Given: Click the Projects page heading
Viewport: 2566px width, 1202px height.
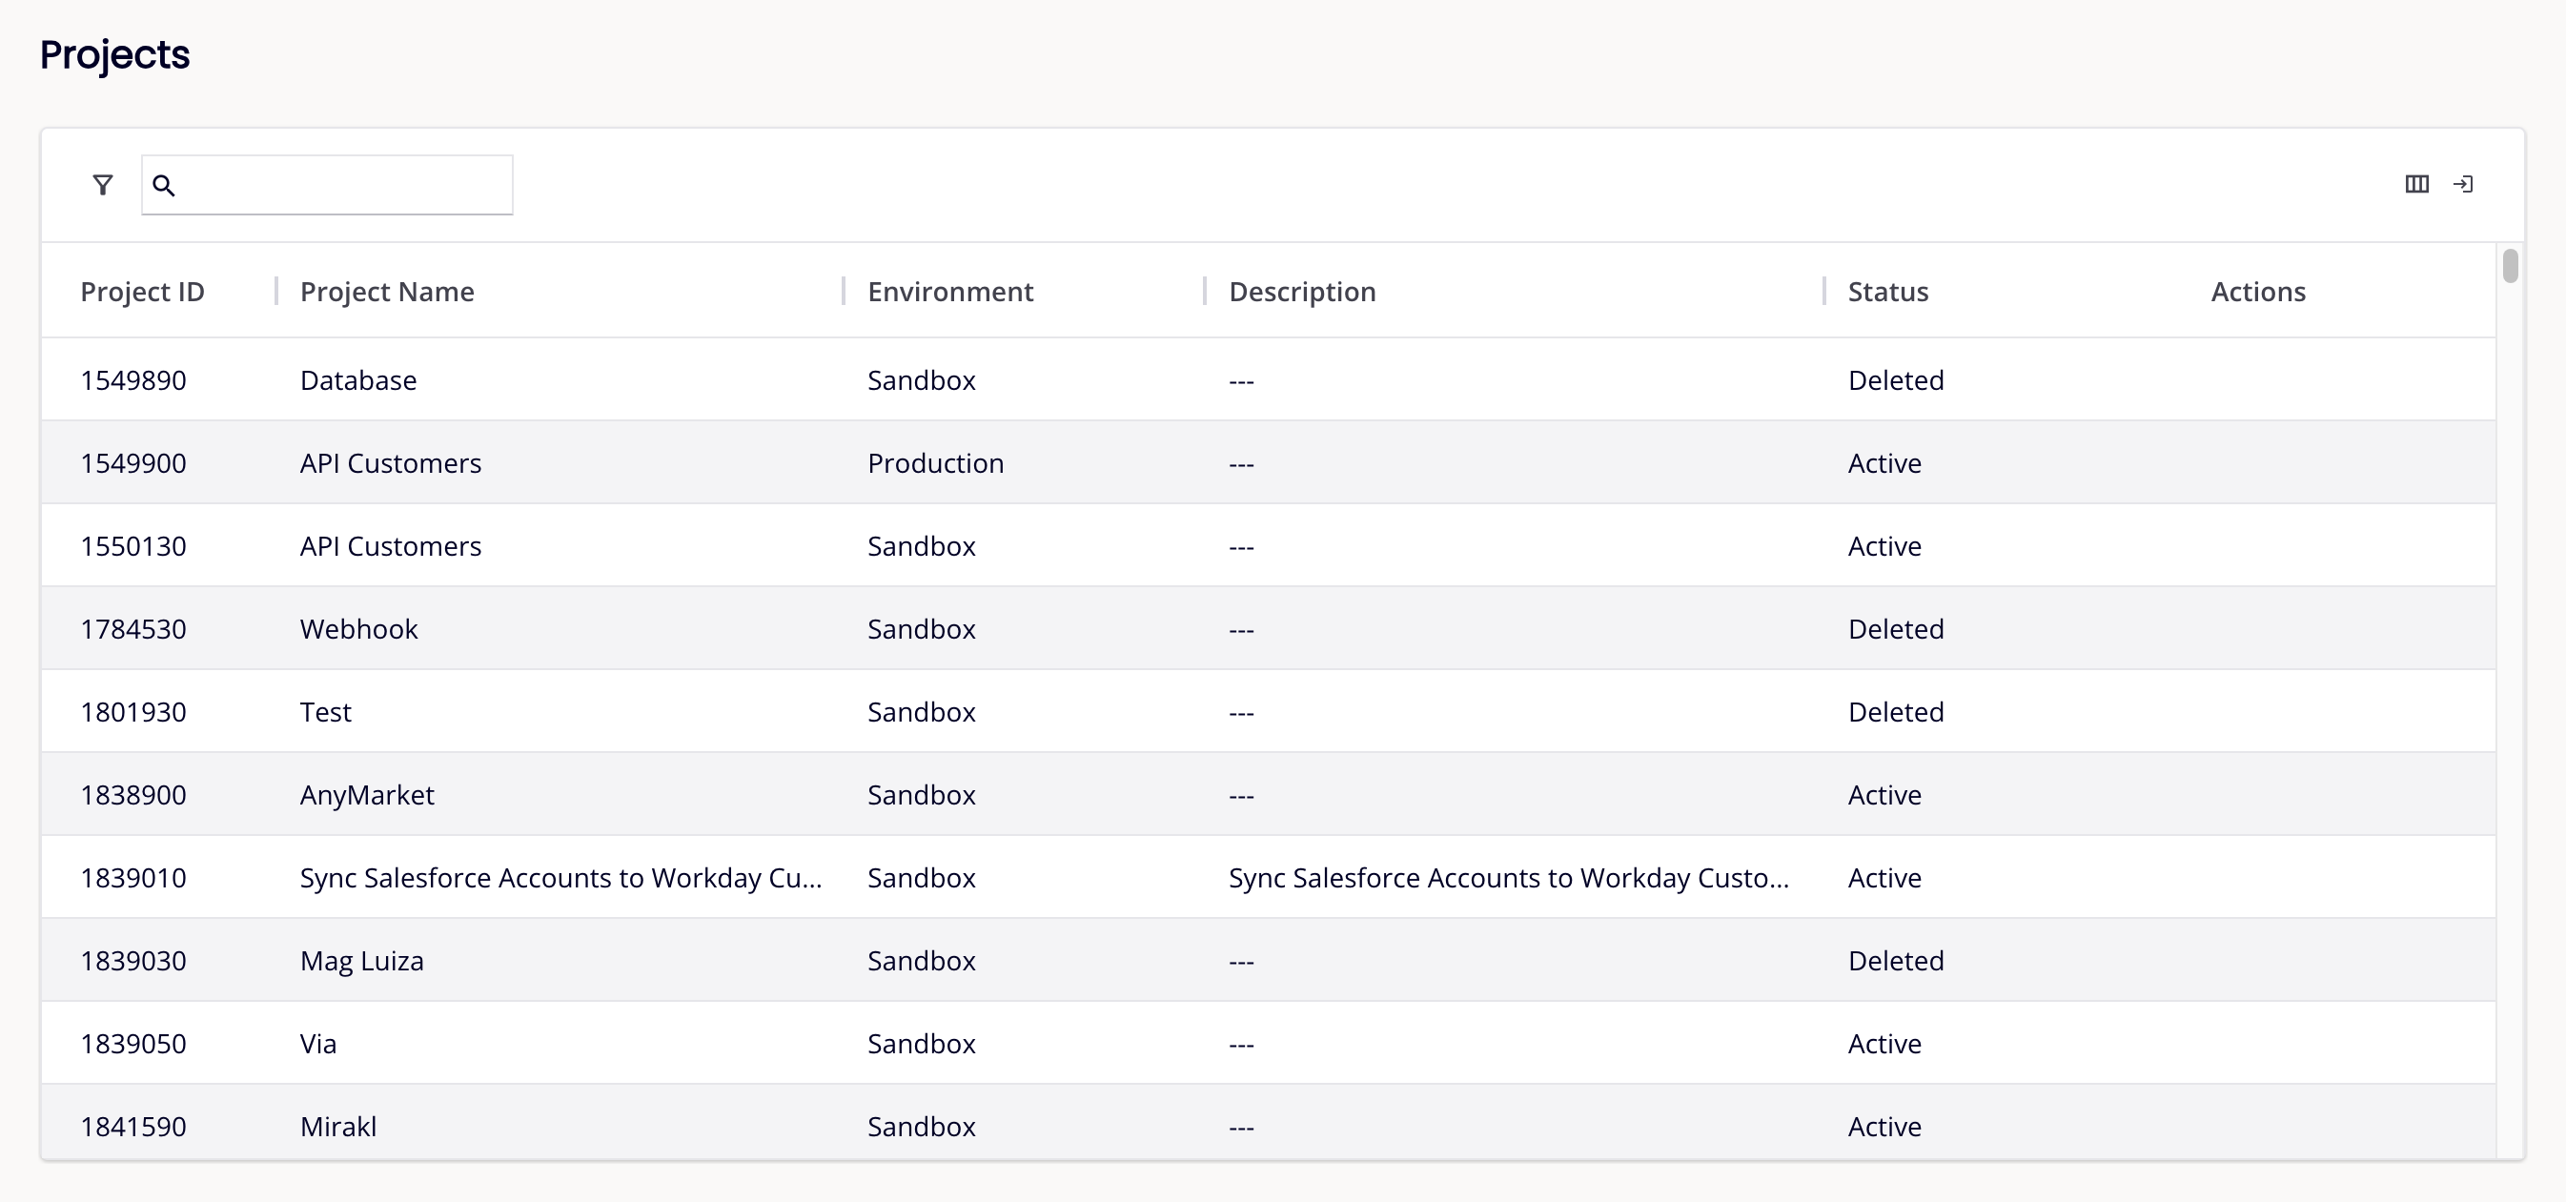Looking at the screenshot, I should [x=114, y=54].
